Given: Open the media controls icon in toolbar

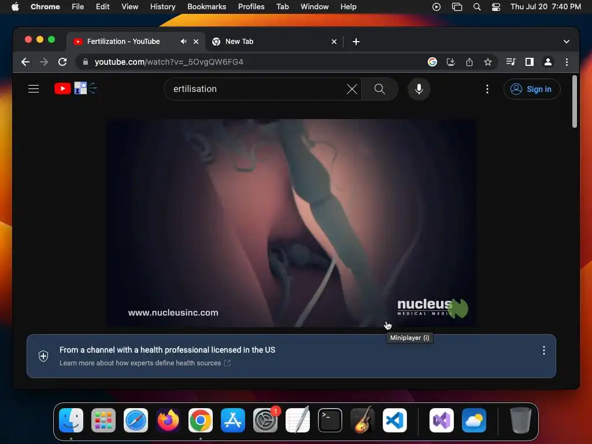Looking at the screenshot, I should pos(511,62).
